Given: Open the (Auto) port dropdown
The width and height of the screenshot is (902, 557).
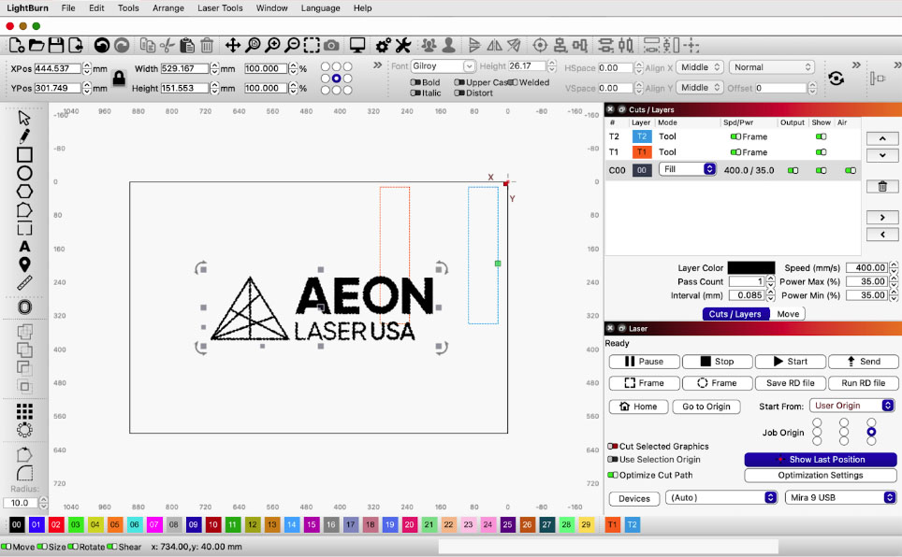Looking at the screenshot, I should tap(721, 497).
